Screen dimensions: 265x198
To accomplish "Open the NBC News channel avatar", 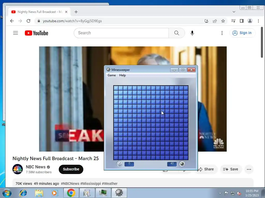I will tap(18, 169).
